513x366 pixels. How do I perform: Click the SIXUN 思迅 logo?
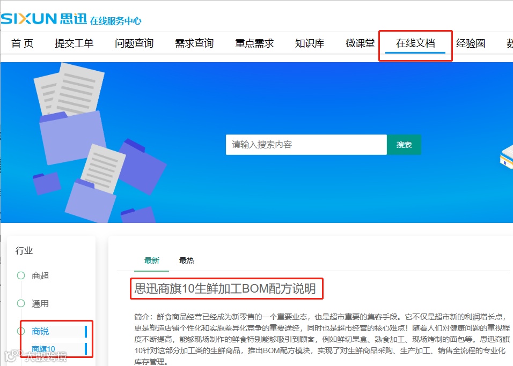(x=44, y=19)
